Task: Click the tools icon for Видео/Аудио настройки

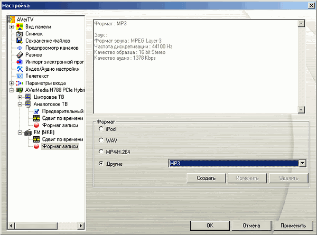Action: 20,69
